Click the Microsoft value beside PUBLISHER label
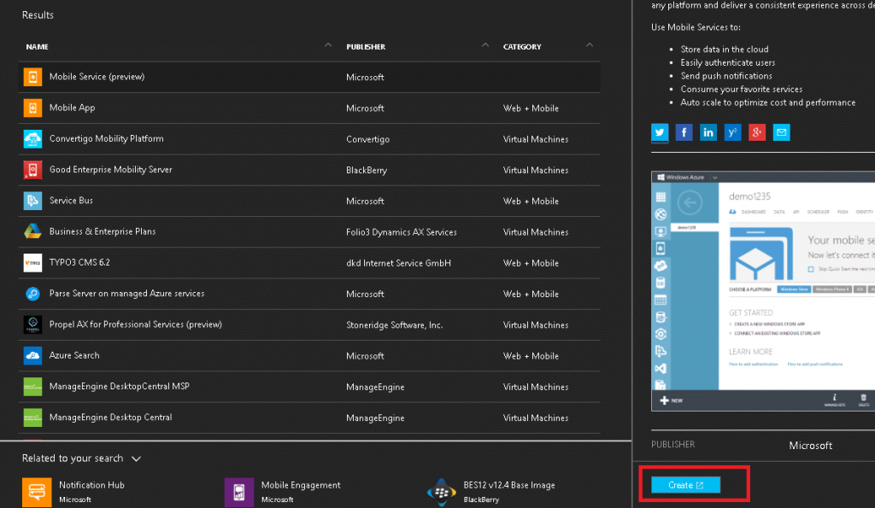The height and width of the screenshot is (508, 875). 810,446
